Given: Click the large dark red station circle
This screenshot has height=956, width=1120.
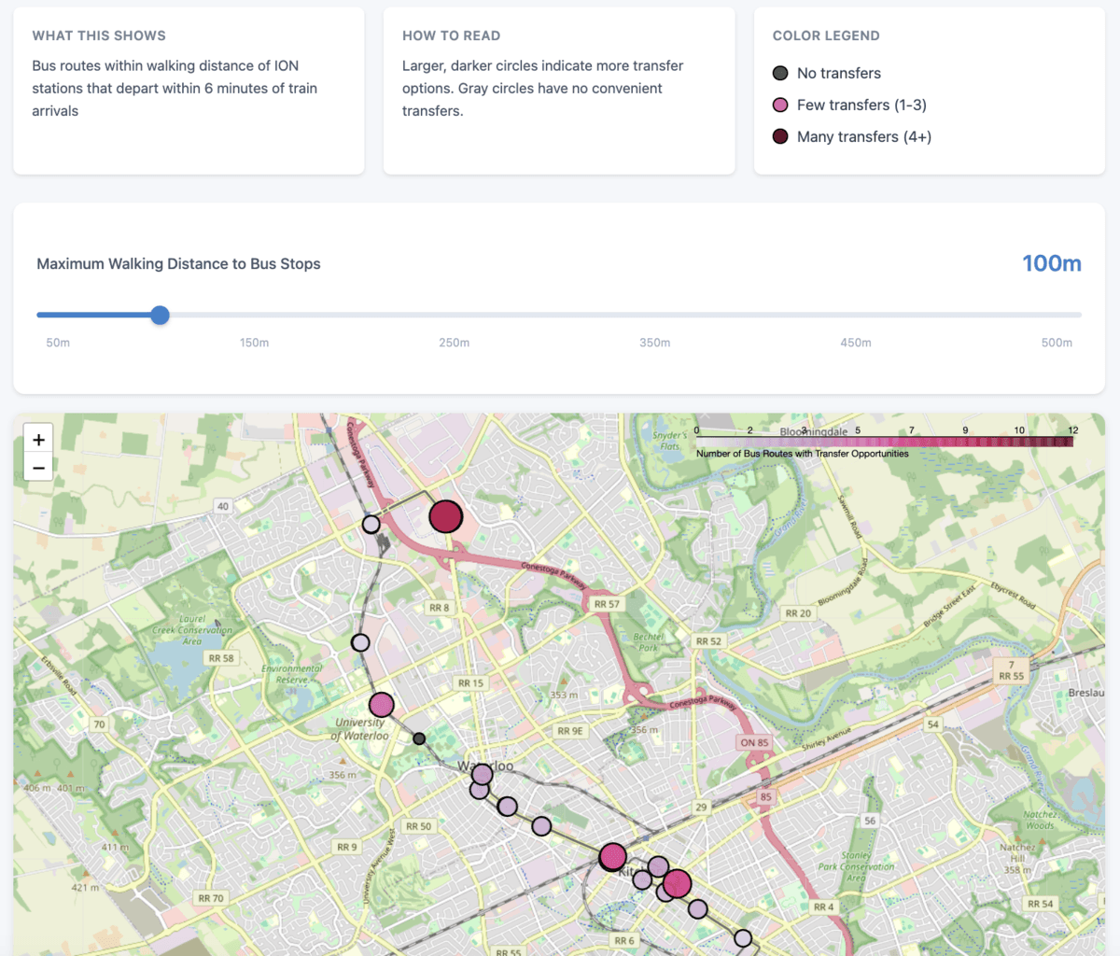Looking at the screenshot, I should coord(446,515).
